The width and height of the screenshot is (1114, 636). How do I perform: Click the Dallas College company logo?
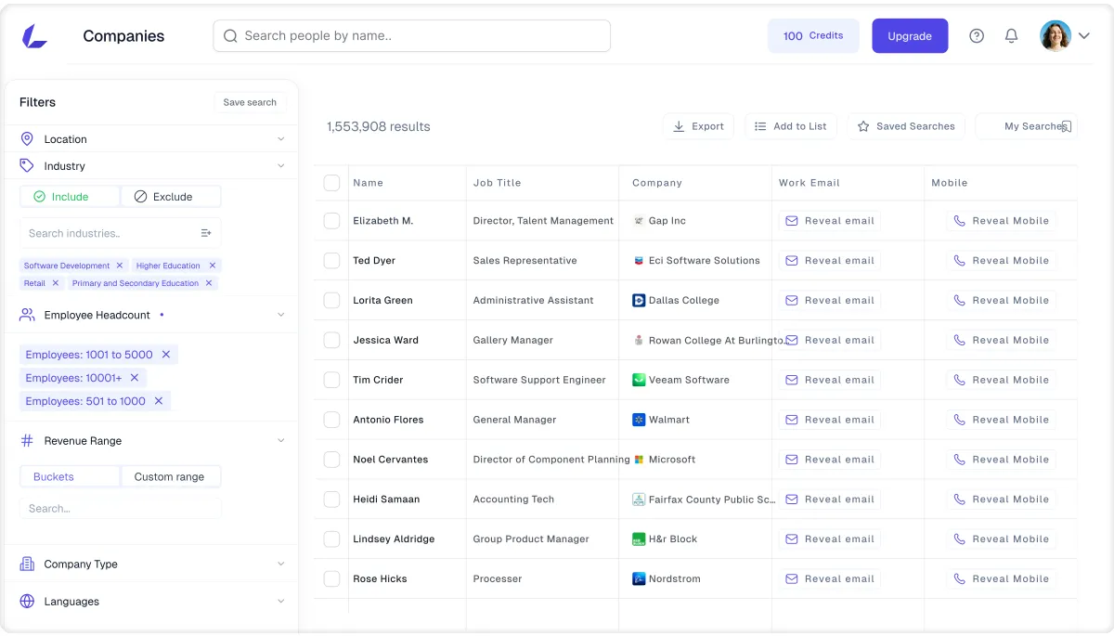[x=639, y=301]
